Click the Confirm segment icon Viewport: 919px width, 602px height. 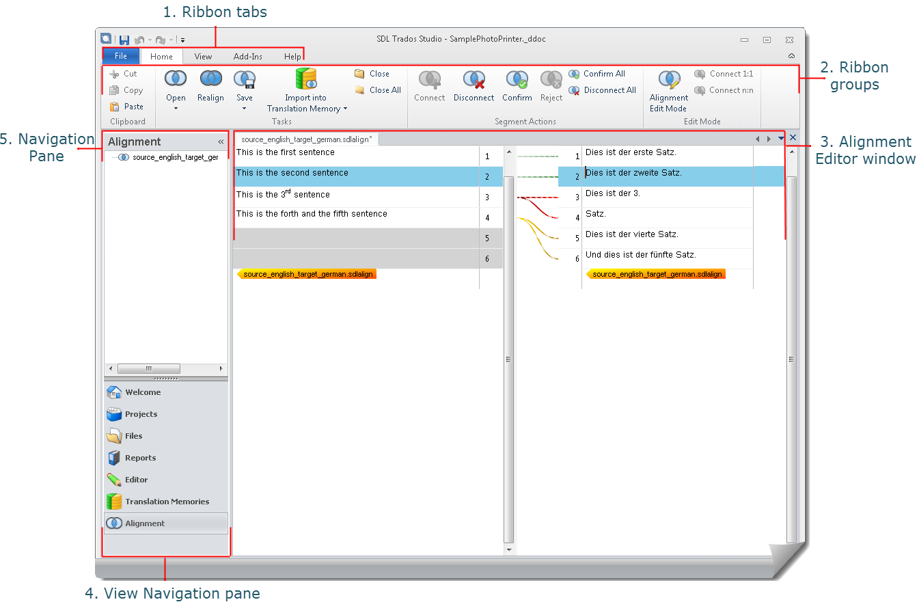coord(517,80)
